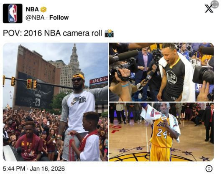
Task: Open the circled info icon near the timestamp
Action: click(x=209, y=169)
